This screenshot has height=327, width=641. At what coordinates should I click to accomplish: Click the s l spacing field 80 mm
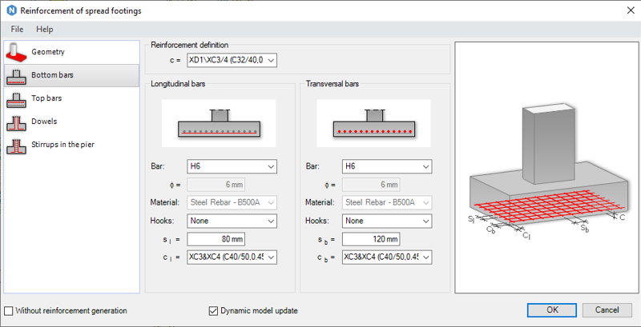pyautogui.click(x=216, y=239)
